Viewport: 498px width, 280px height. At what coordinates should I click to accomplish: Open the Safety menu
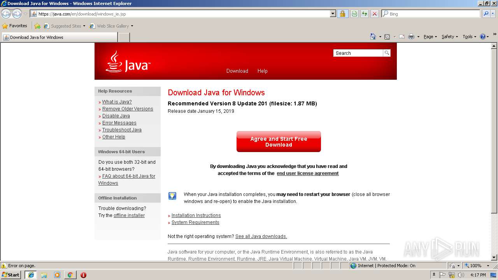point(449,37)
